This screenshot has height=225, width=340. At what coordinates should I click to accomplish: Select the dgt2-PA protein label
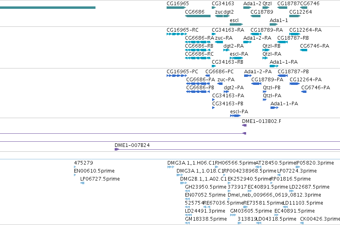coord(234,88)
